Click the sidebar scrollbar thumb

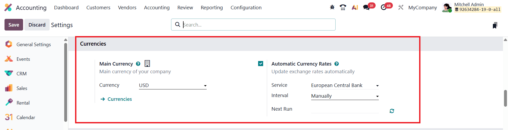point(66,82)
